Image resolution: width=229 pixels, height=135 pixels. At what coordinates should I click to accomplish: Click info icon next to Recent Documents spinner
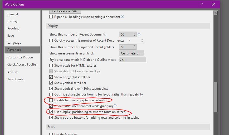[x=139, y=34]
